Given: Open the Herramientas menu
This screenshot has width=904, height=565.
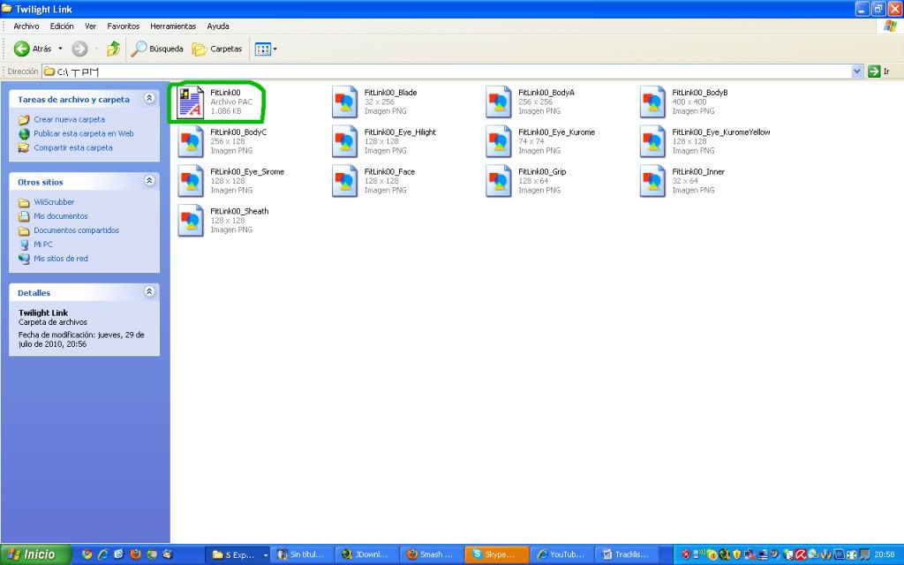Looking at the screenshot, I should (173, 26).
